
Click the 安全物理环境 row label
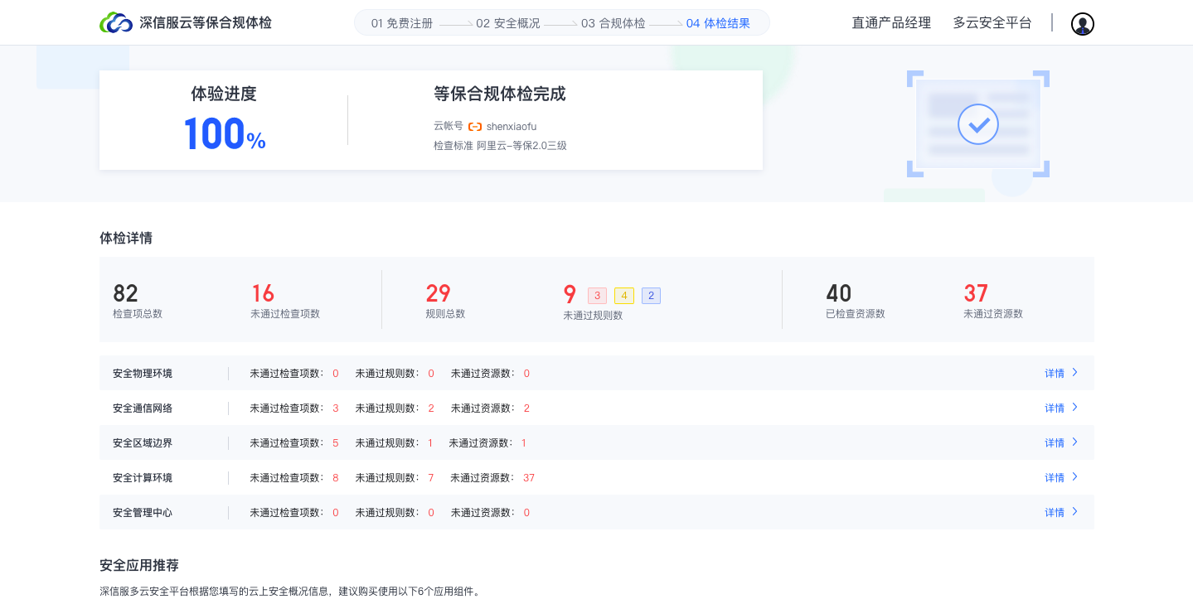click(143, 374)
